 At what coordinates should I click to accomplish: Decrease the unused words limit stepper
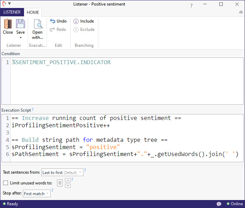(68, 185)
